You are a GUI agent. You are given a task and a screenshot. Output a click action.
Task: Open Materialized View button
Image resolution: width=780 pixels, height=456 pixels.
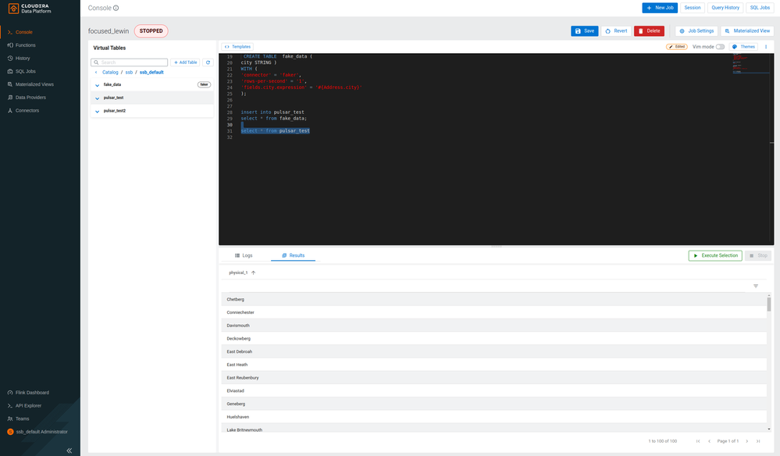747,30
